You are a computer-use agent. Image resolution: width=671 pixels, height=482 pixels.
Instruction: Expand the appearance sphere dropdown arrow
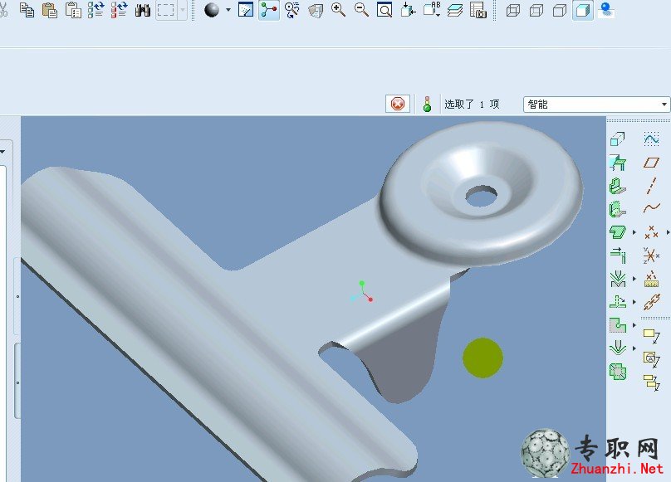[x=228, y=10]
